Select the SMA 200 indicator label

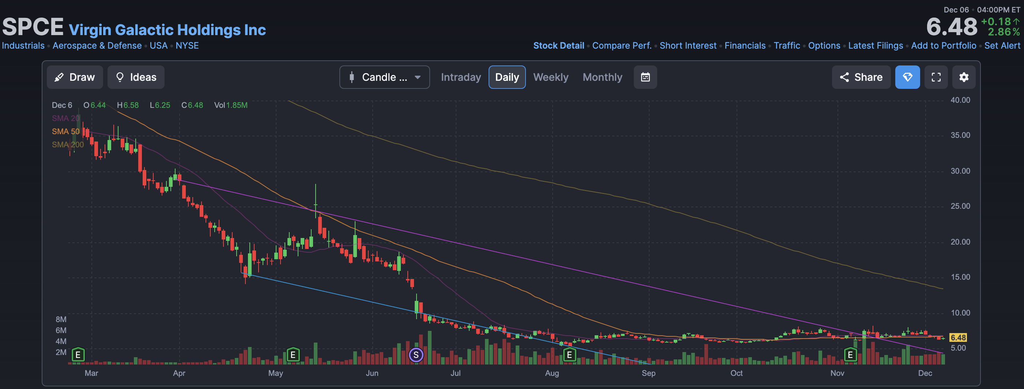pos(68,145)
